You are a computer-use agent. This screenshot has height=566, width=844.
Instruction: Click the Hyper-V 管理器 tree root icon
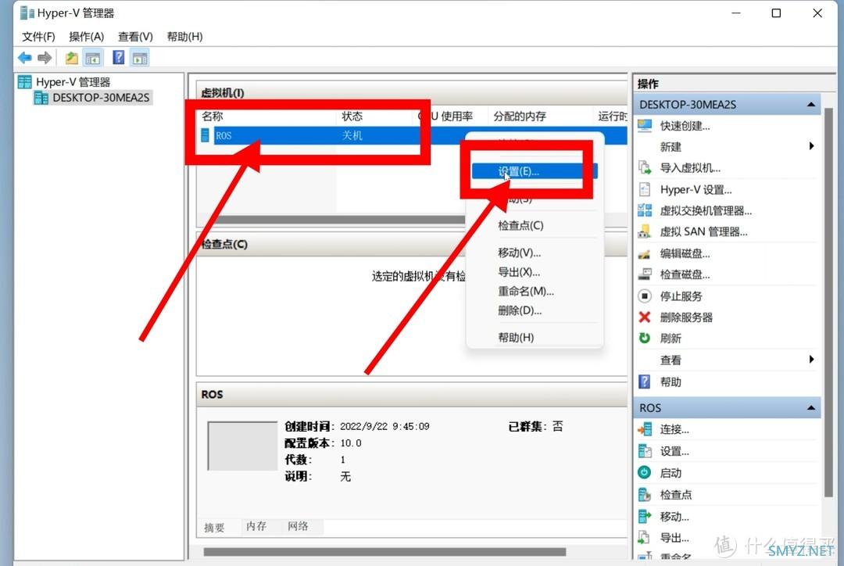pyautogui.click(x=25, y=82)
